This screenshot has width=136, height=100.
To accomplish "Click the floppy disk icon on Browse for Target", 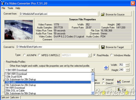I will tap(103, 47).
